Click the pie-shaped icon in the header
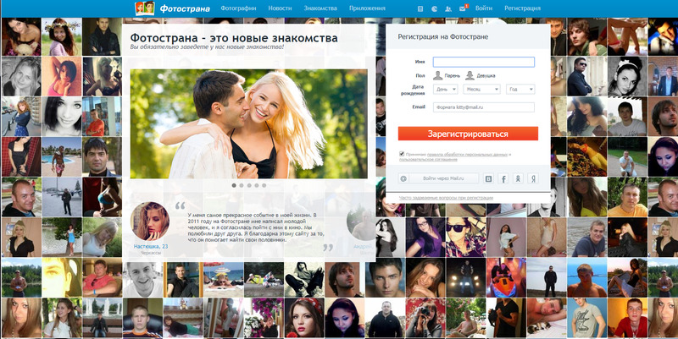The height and width of the screenshot is (339, 678). coord(435,8)
